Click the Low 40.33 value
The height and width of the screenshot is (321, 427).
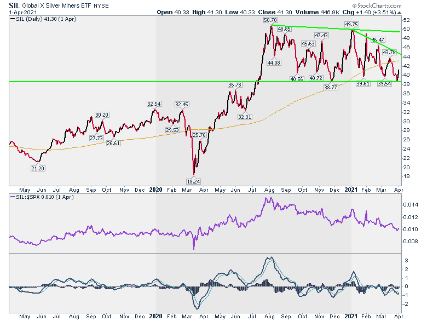[240, 12]
